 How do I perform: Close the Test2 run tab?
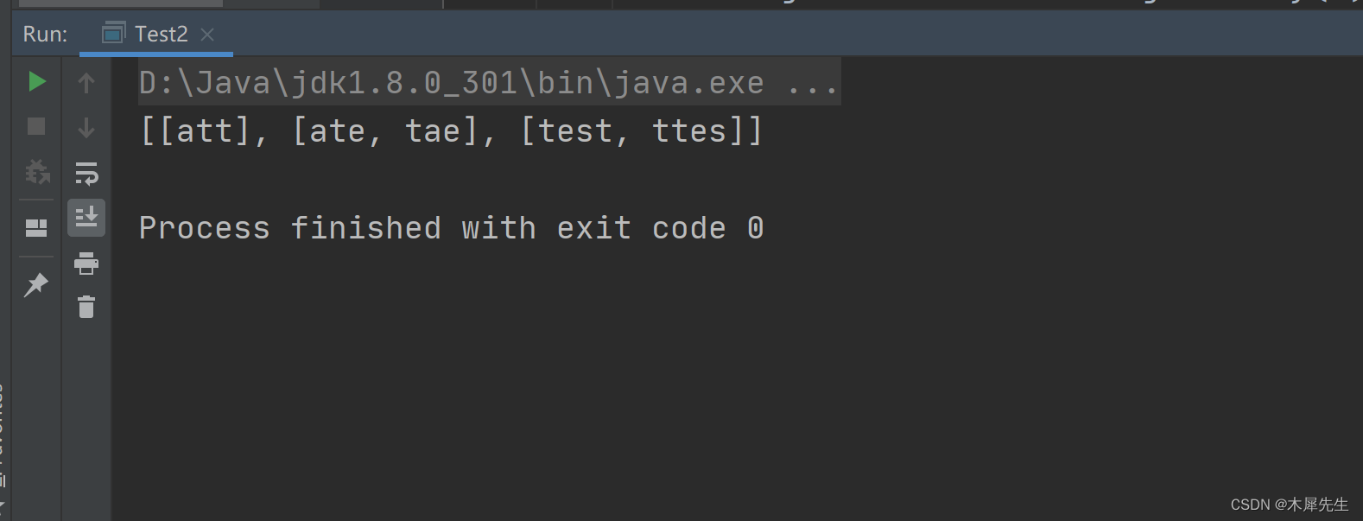207,35
